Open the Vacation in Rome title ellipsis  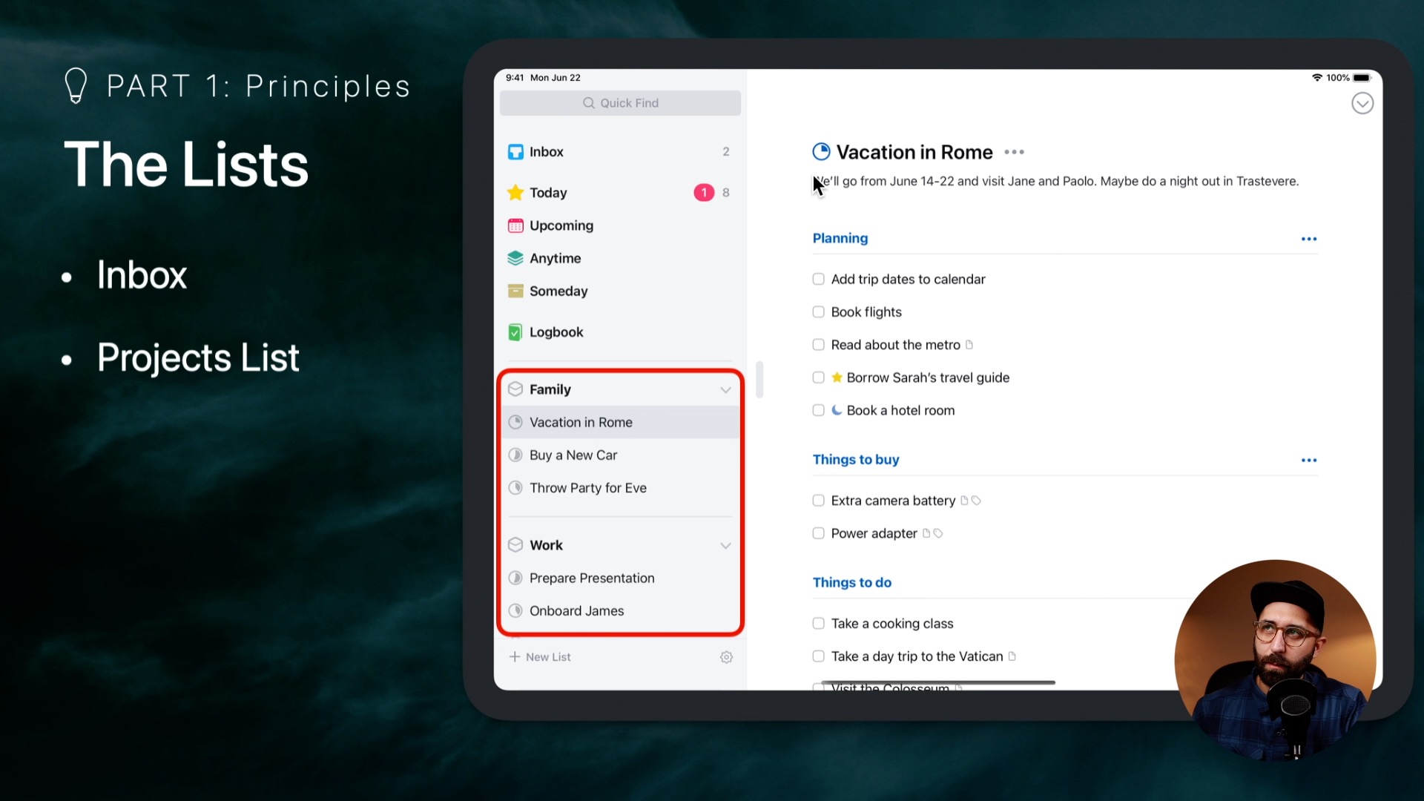click(x=1015, y=152)
